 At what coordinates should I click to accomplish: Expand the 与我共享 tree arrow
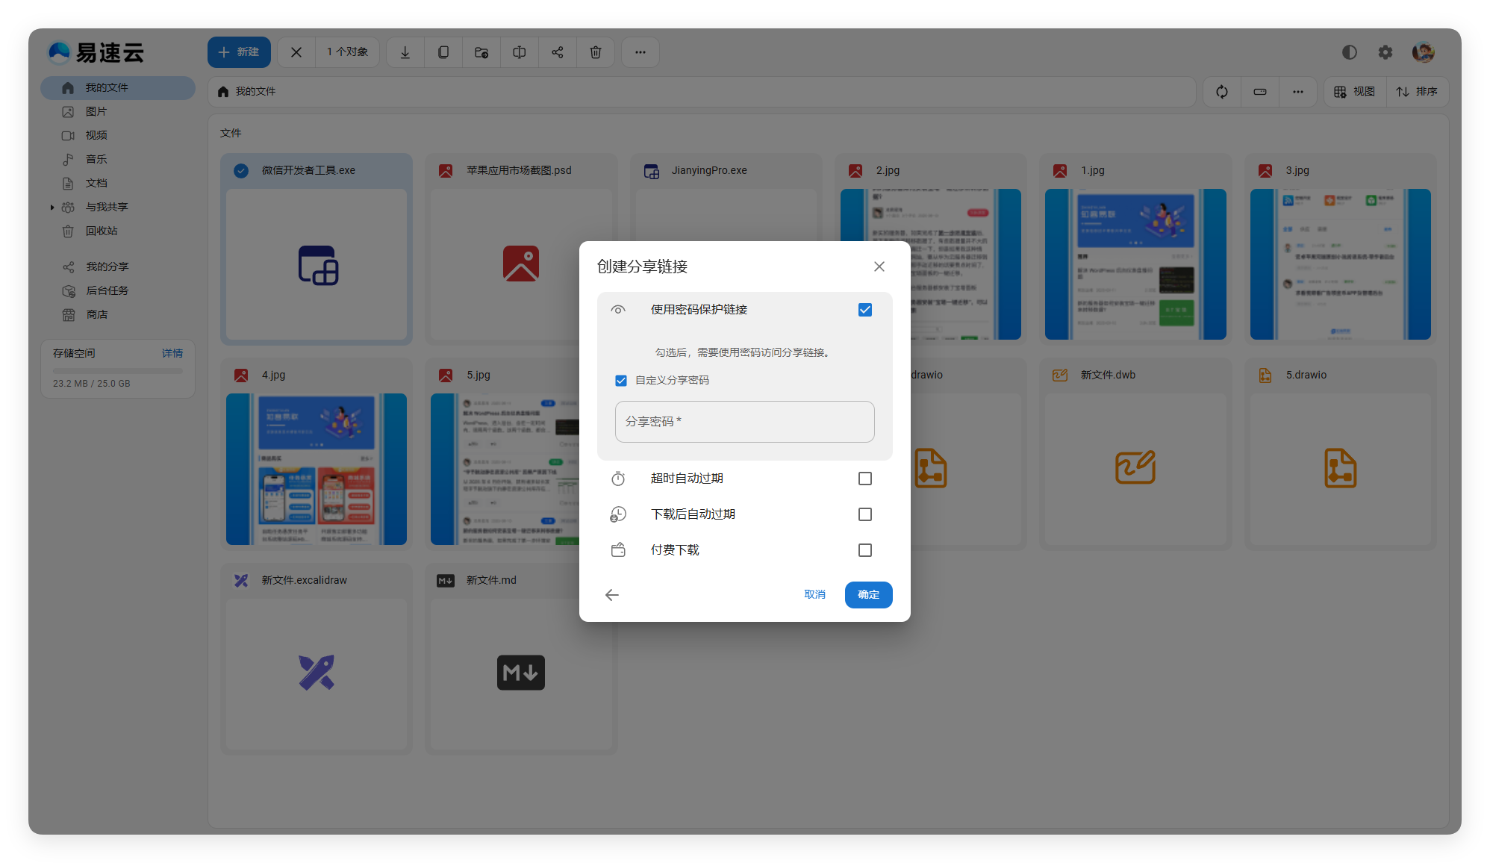tap(52, 208)
